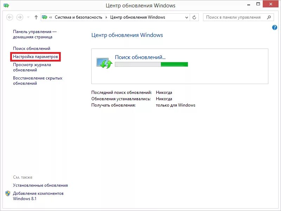
Task: Open Панель управления — домашняя страница
Action: coord(35,34)
